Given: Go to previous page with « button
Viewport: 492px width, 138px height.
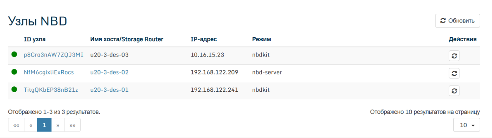Looking at the screenshot, I should tap(31, 125).
